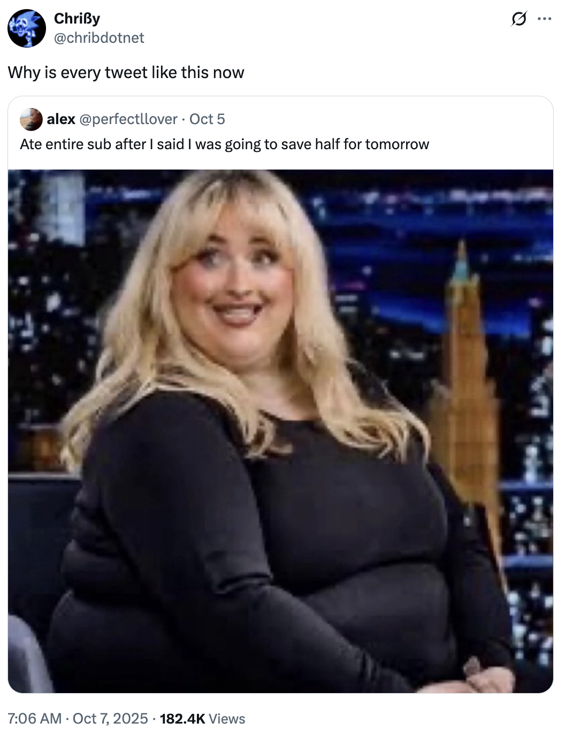
Task: Click the Grok slashed-circle icon
Action: (518, 19)
